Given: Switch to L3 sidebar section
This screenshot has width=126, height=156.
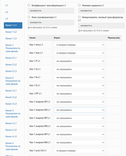Looking at the screenshot, I should [x=7, y=19].
